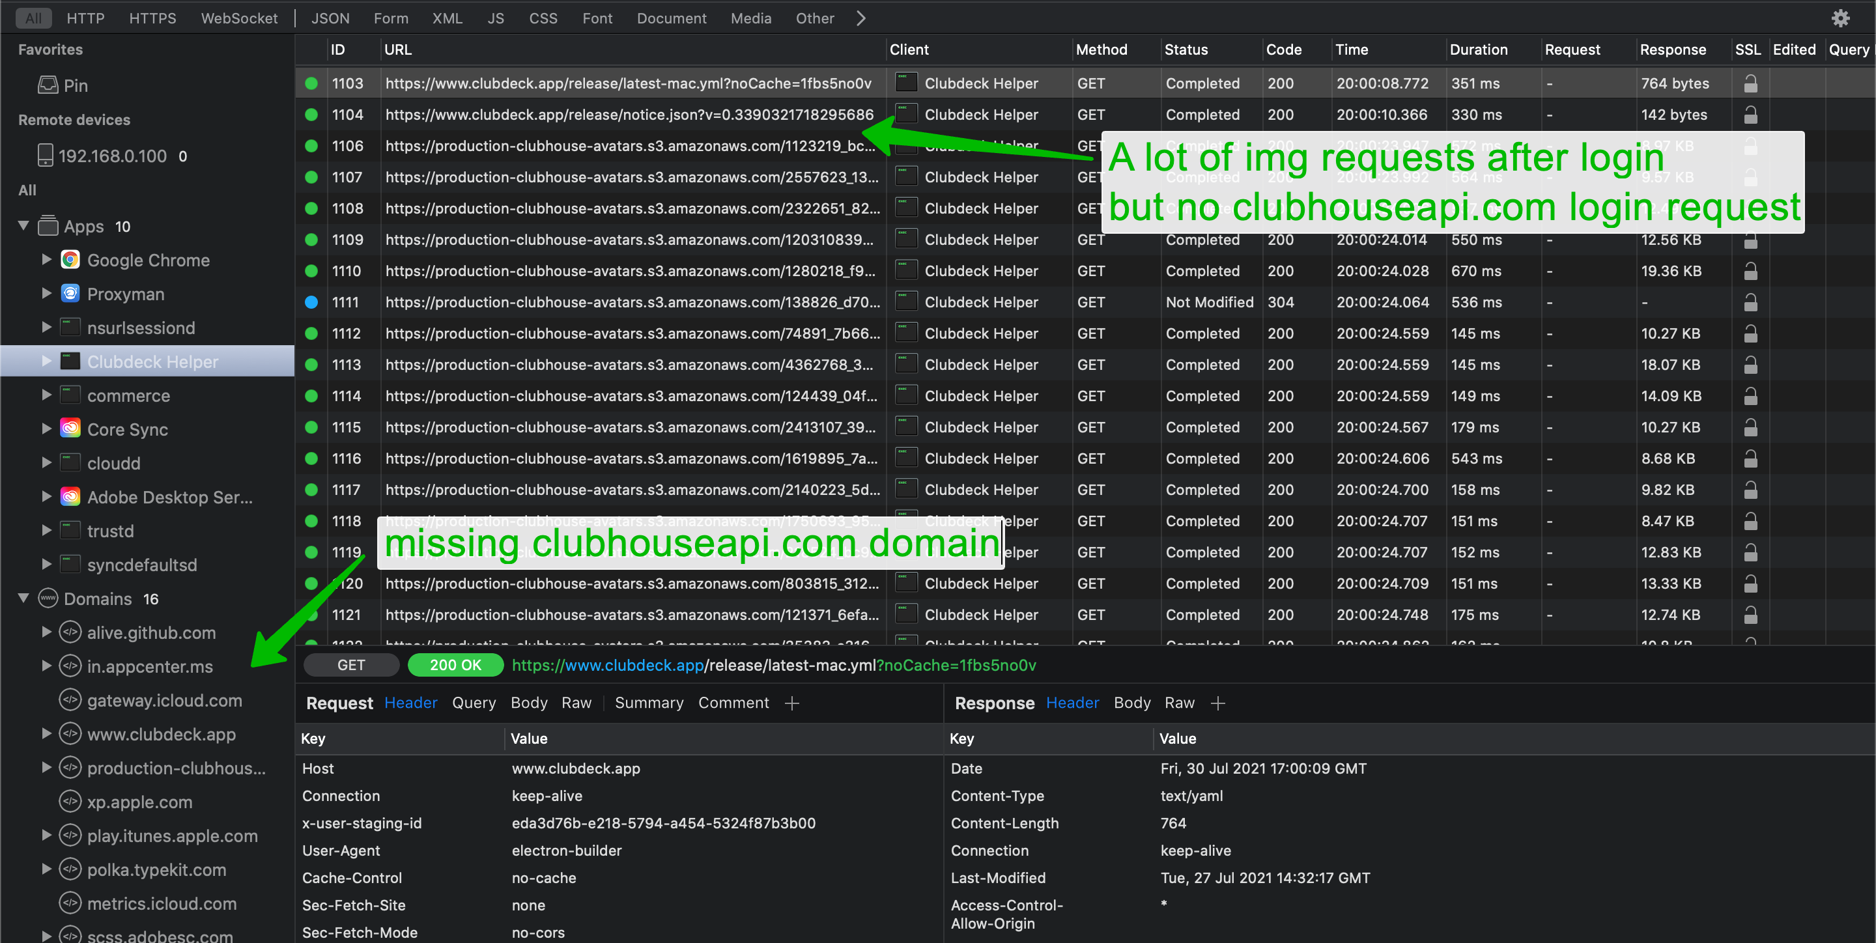Click the Adobe Desktop Service icon
This screenshot has width=1876, height=943.
70,497
